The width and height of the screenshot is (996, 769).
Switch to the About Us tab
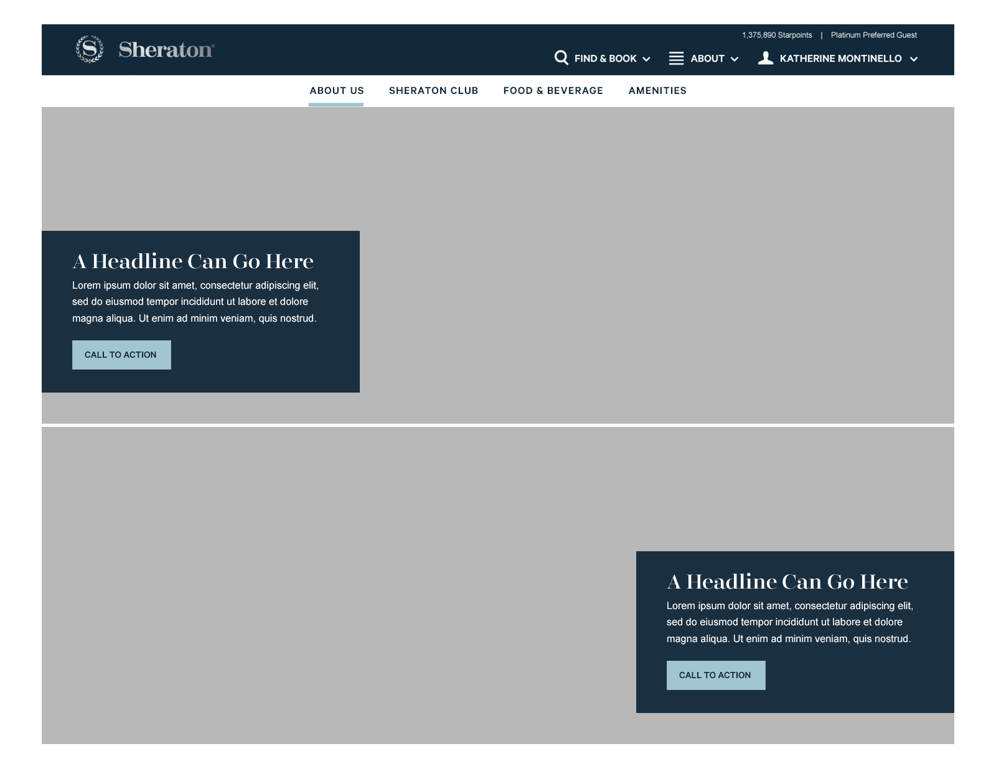coord(336,91)
